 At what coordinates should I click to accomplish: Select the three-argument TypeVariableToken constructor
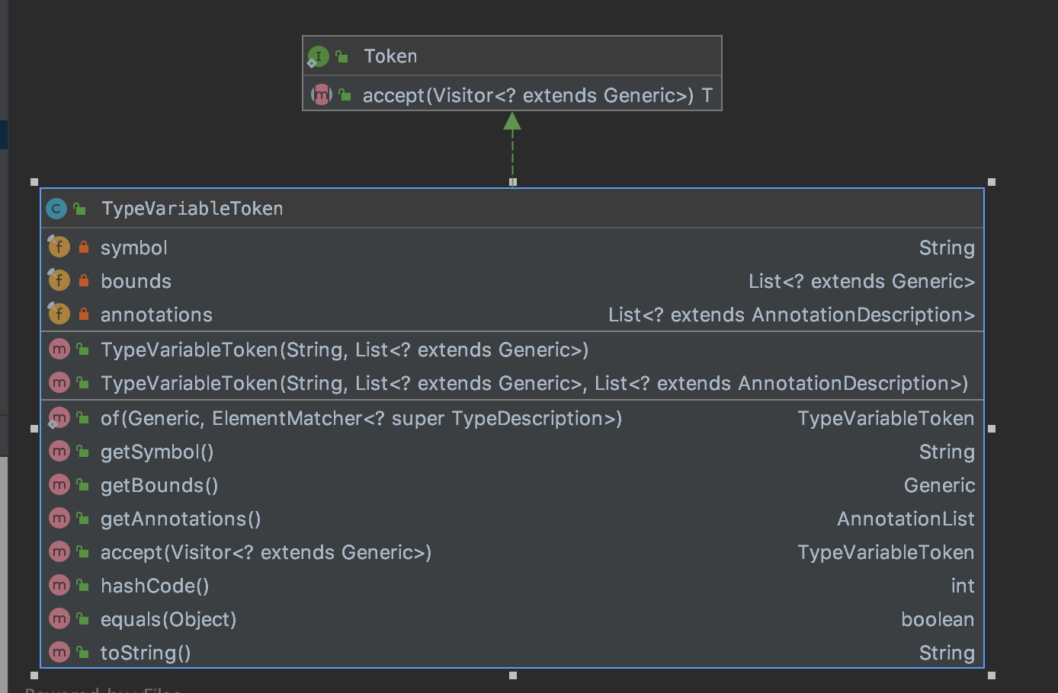click(x=534, y=383)
